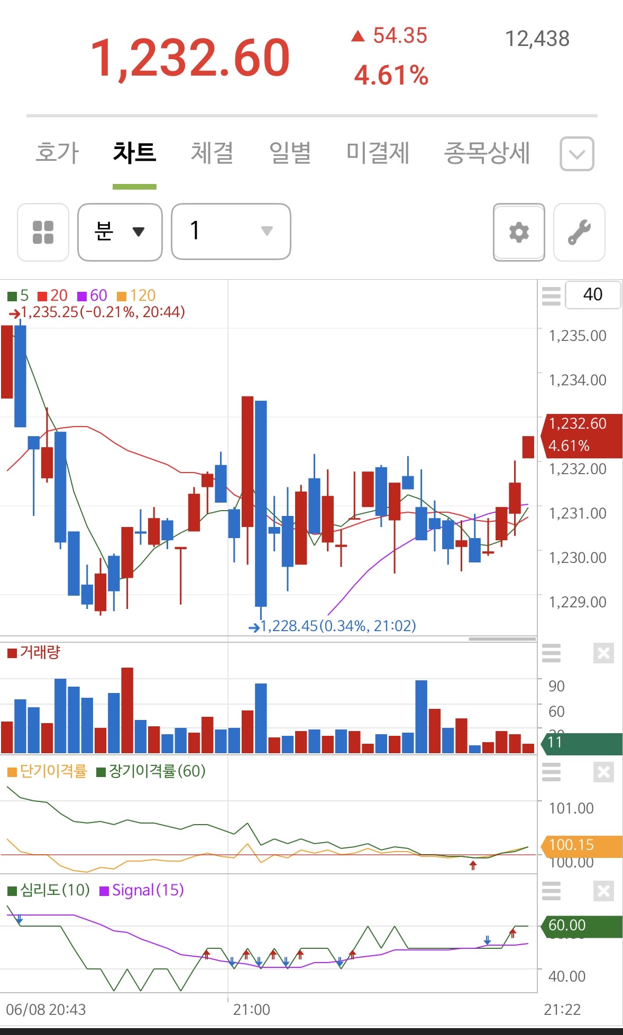Toggle the 20 moving average red swatch
This screenshot has width=623, height=1035.
42,295
